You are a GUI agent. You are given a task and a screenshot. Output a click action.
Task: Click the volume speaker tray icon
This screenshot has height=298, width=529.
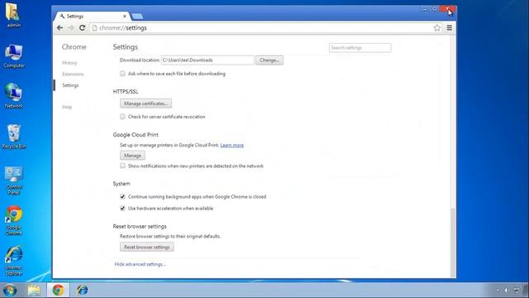click(507, 290)
